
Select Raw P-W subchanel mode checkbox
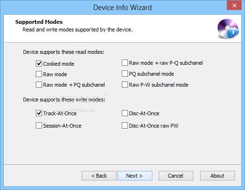(125, 85)
